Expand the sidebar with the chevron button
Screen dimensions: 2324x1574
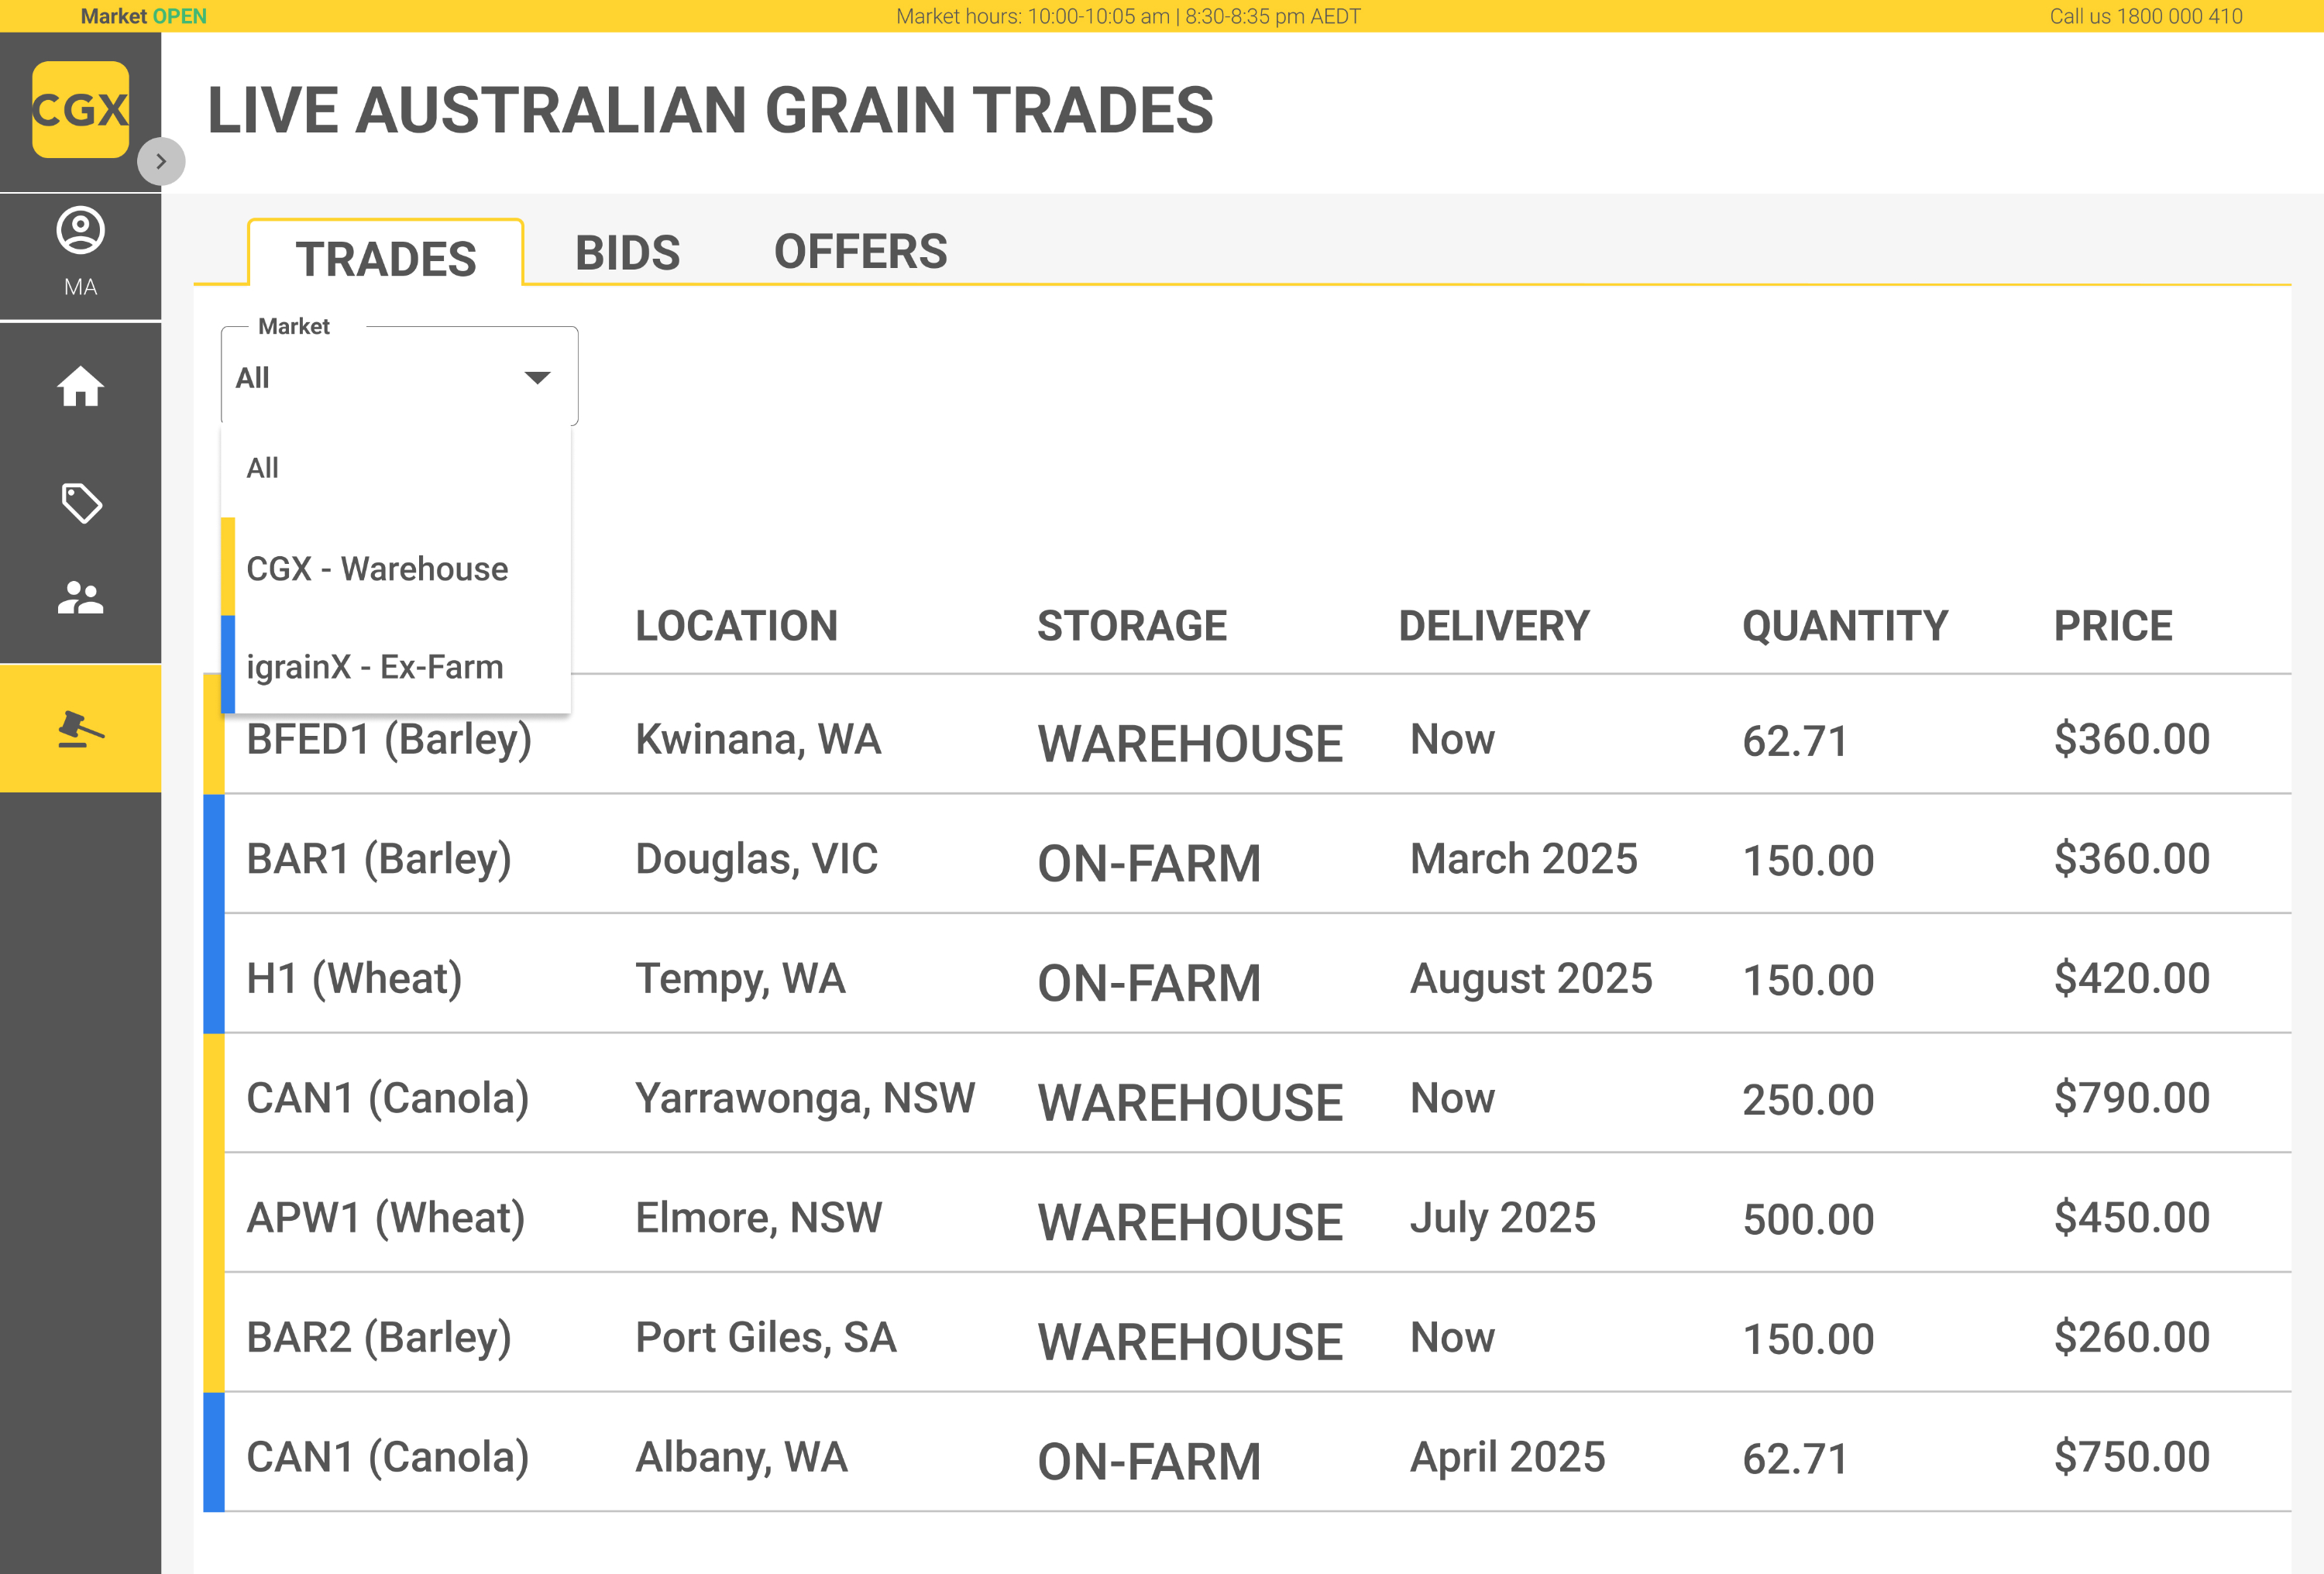(161, 161)
